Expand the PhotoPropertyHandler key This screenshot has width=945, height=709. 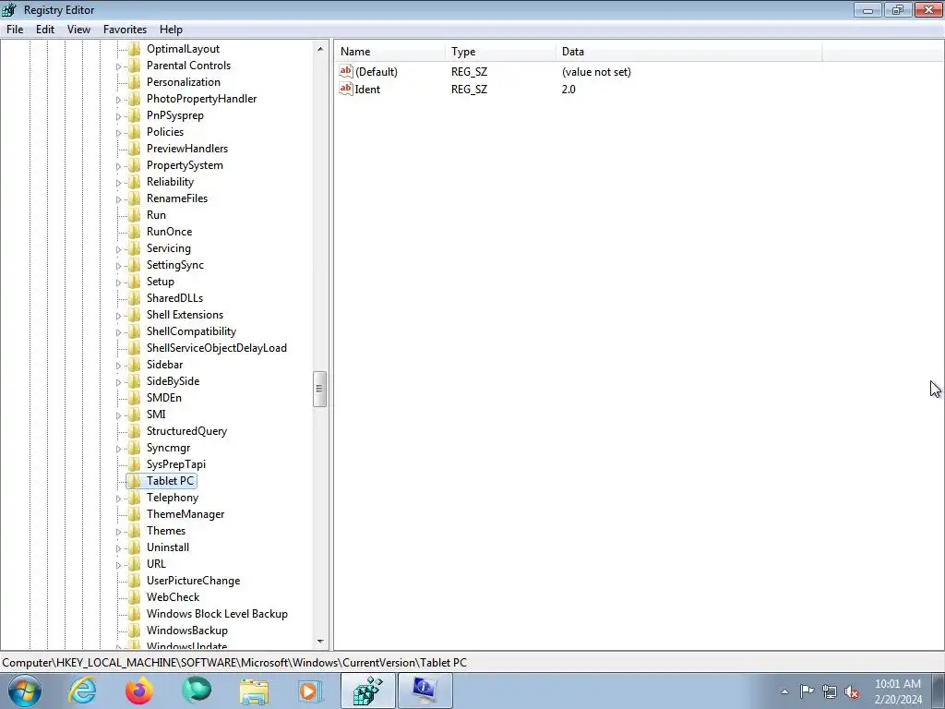click(x=119, y=100)
